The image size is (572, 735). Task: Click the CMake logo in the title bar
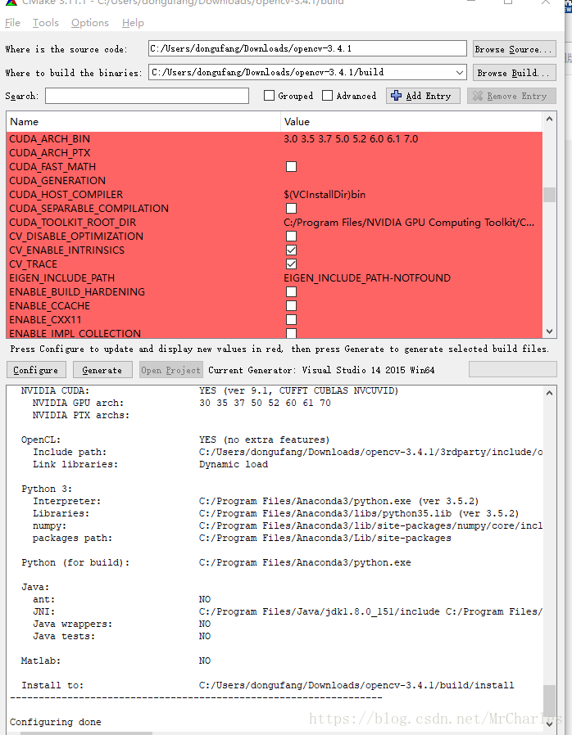(11, 2)
